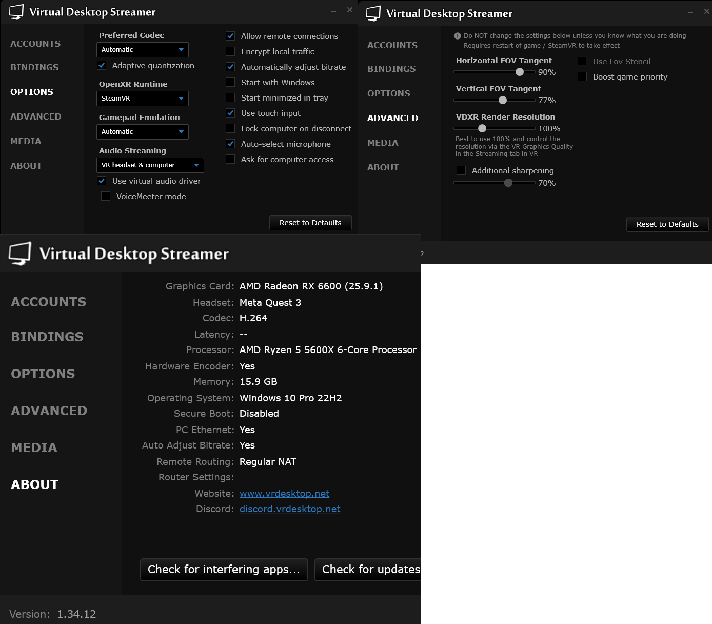Screen dimensions: 712x624
Task: Open the Preferred Codec dropdown
Action: [x=143, y=50]
